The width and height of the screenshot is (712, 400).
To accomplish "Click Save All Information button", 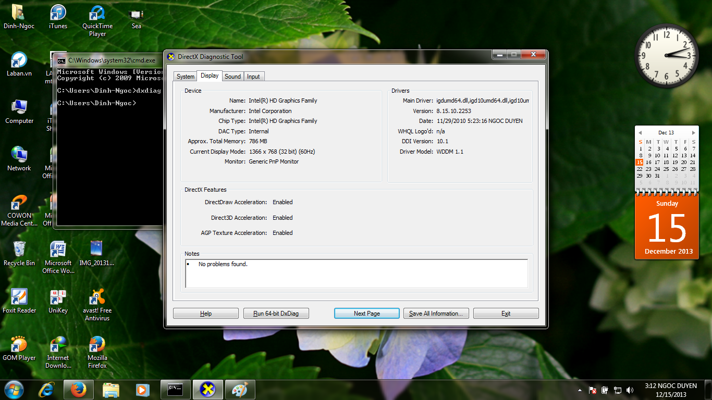I will click(x=437, y=314).
